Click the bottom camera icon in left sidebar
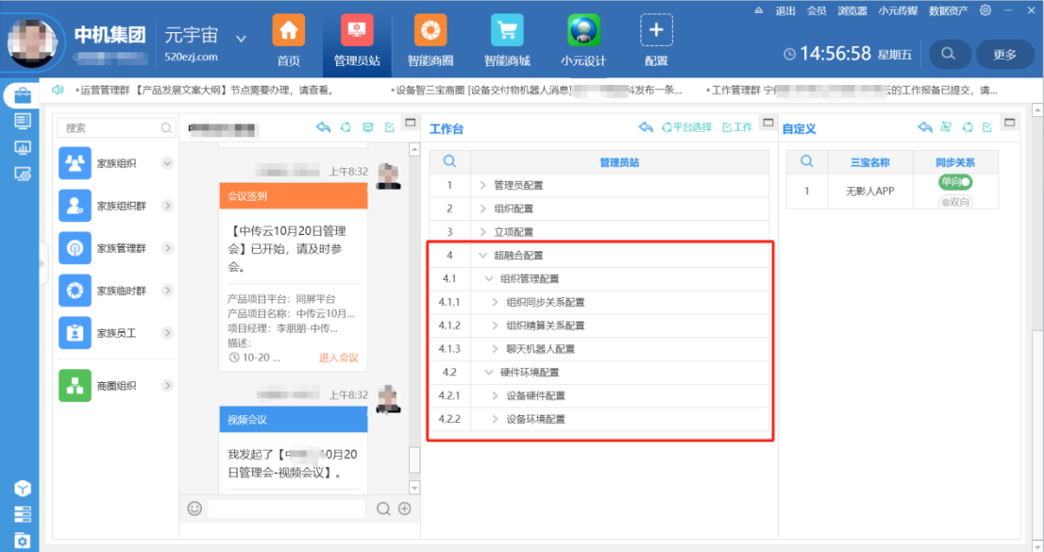Viewport: 1044px width, 552px height. 22,541
